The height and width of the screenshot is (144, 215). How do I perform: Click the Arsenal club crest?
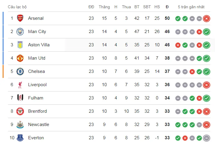20,18
